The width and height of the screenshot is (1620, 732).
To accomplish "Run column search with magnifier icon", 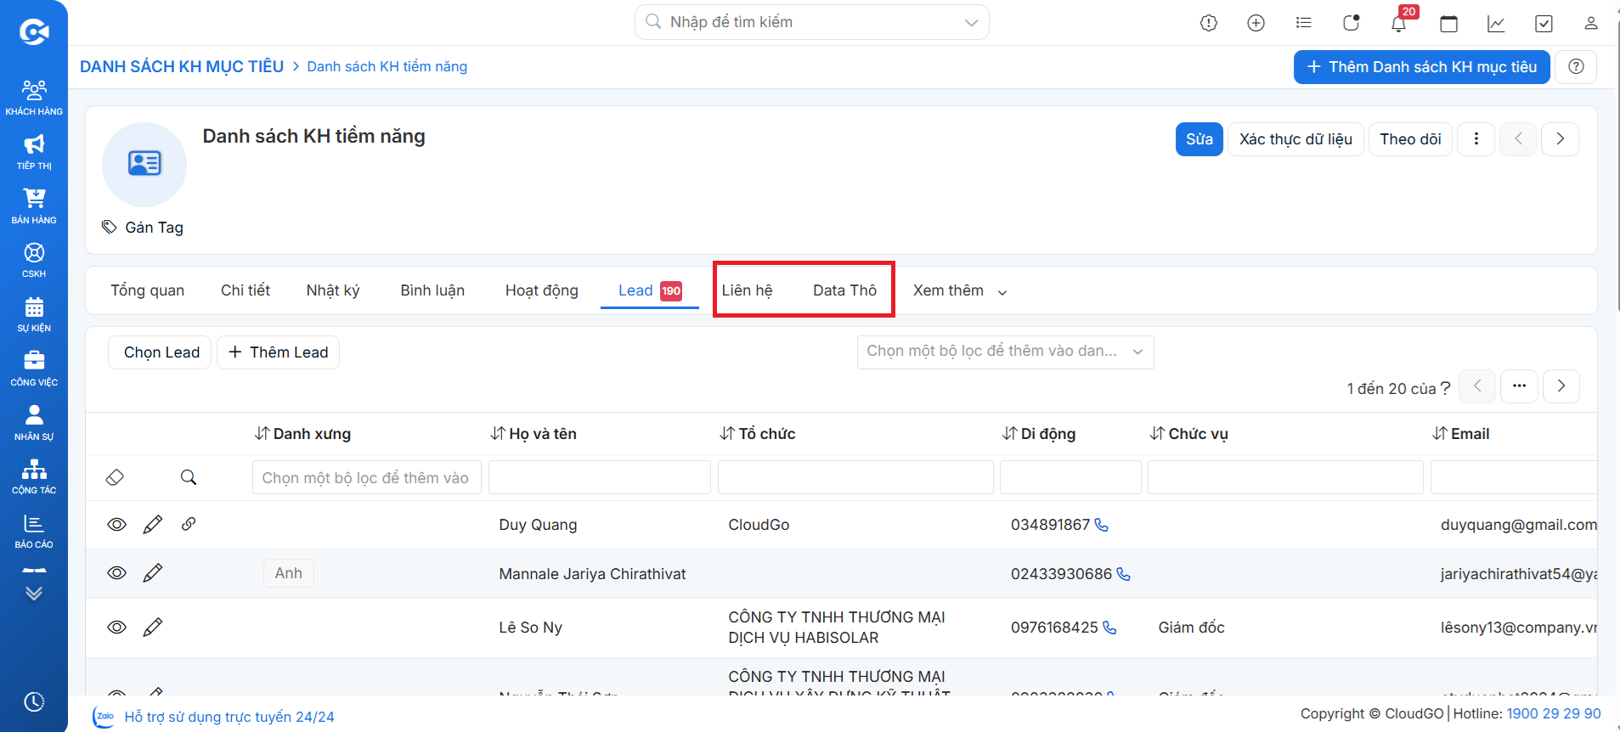I will [x=189, y=477].
